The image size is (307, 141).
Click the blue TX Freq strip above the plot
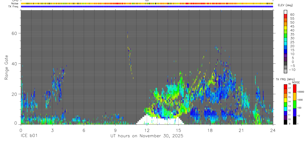point(147,6)
